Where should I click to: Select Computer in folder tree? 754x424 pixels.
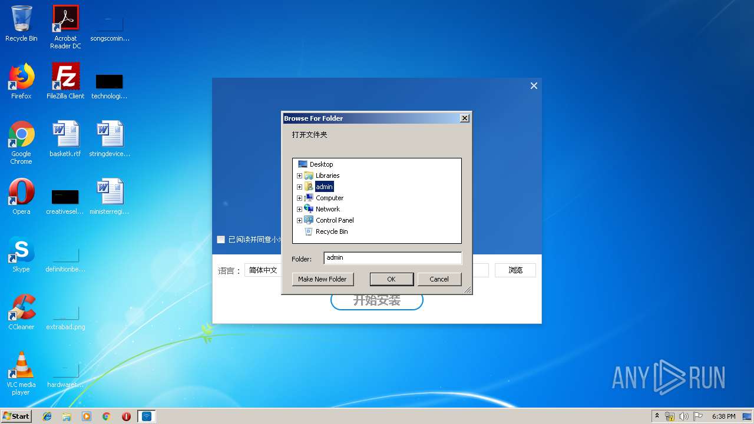(x=329, y=198)
